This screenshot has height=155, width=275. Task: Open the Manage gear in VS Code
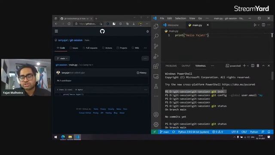click(156, 124)
